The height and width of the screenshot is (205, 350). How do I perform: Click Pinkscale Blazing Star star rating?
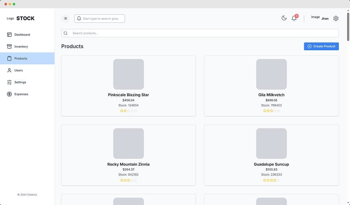(x=128, y=111)
